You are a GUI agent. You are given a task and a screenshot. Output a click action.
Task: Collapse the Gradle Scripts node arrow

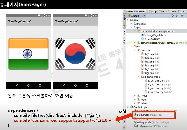(128, 107)
